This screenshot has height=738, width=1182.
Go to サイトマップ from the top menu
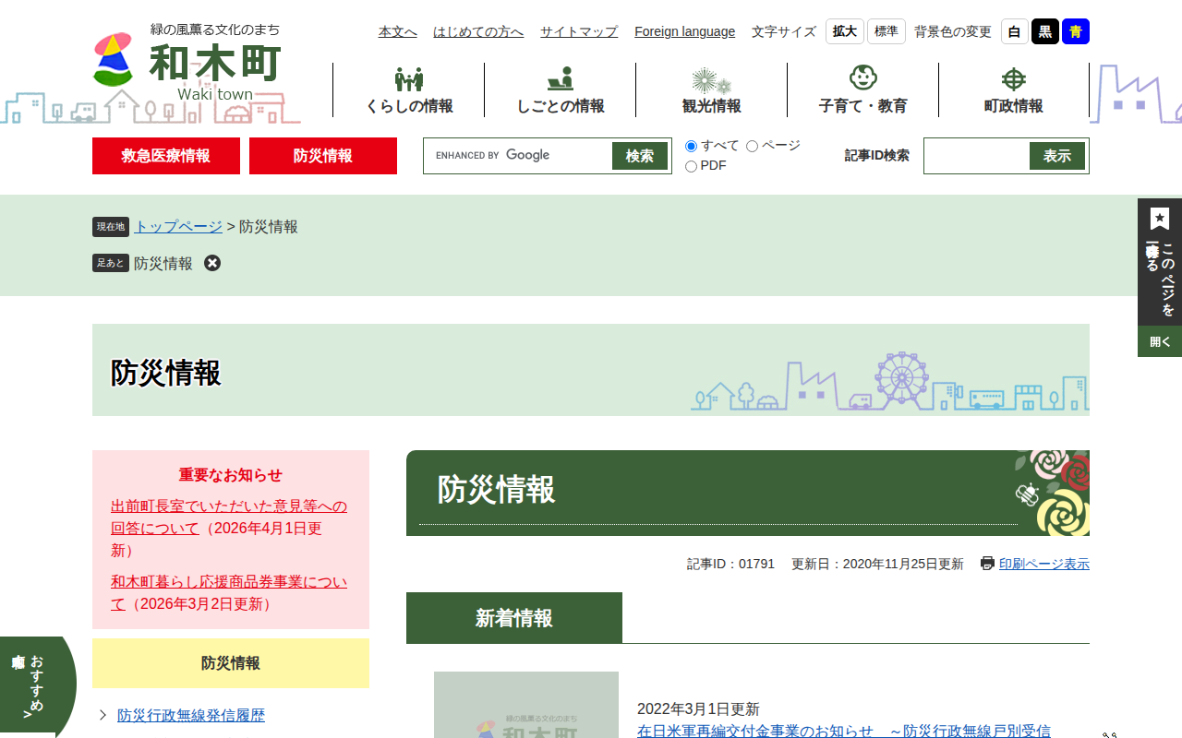tap(578, 31)
